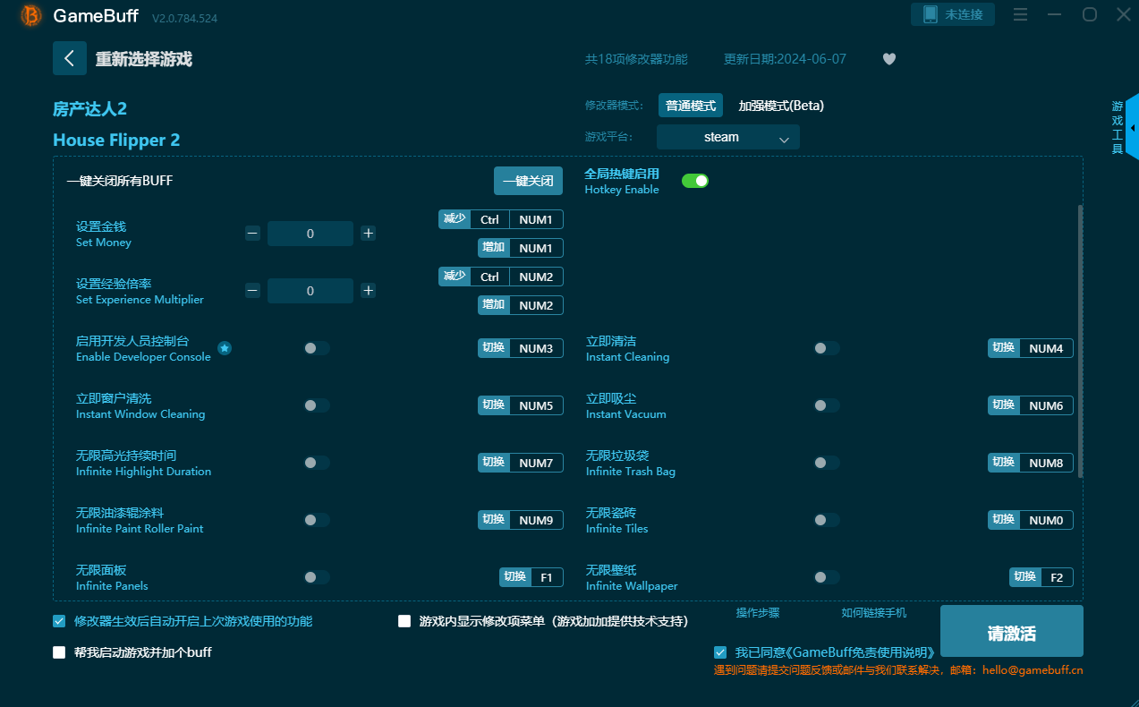This screenshot has width=1139, height=707.
Task: Click NUM7 hotkey for Infinite Highlight Duration
Action: pyautogui.click(x=536, y=463)
